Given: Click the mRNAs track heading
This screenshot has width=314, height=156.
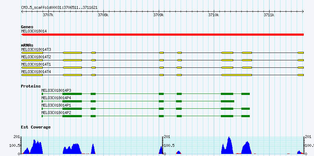Looking at the screenshot, I should point(27,45).
